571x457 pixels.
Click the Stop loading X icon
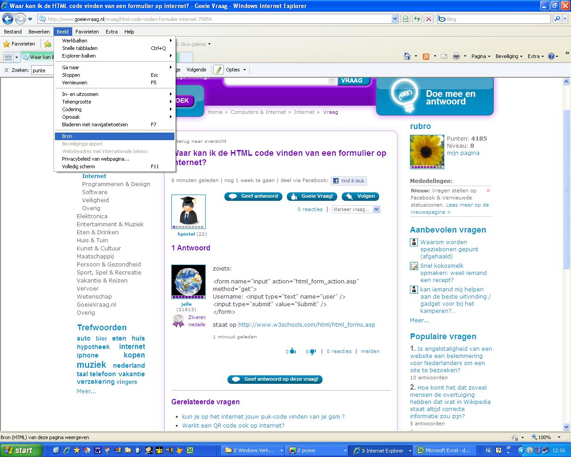point(429,19)
